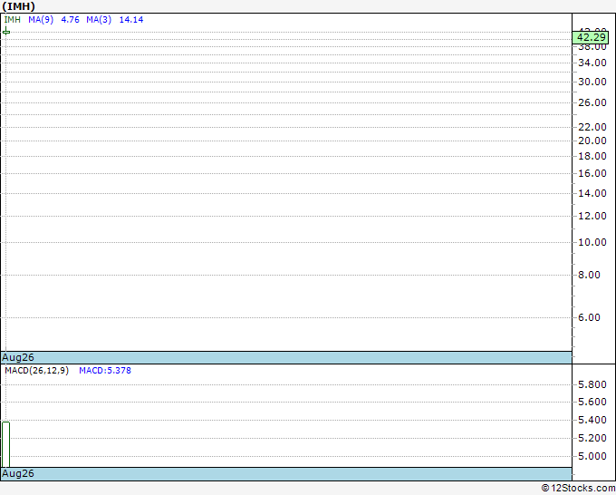The image size is (616, 495).
Task: Click the 34.00 price axis label
Action: pyautogui.click(x=592, y=63)
